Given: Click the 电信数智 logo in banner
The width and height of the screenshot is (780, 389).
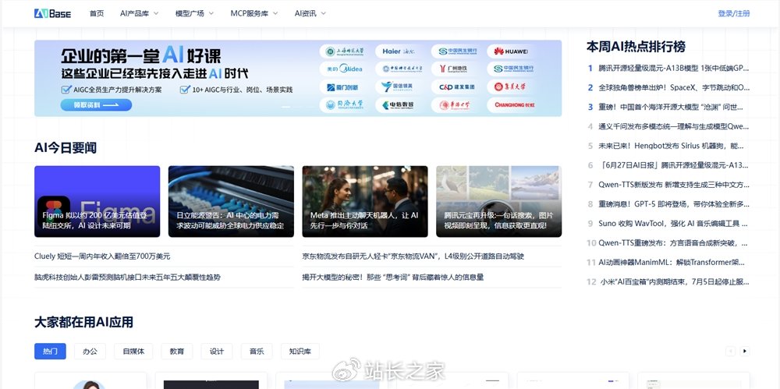Looking at the screenshot, I should (400, 105).
